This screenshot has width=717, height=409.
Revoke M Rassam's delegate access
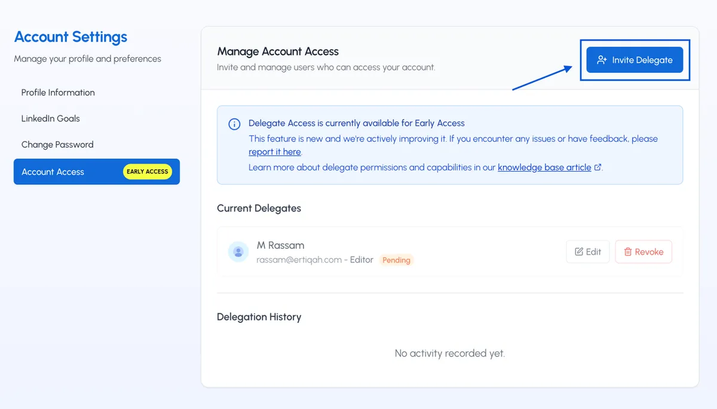644,251
